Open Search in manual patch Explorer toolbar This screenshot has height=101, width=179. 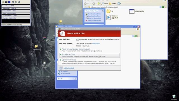[x=105, y=4]
